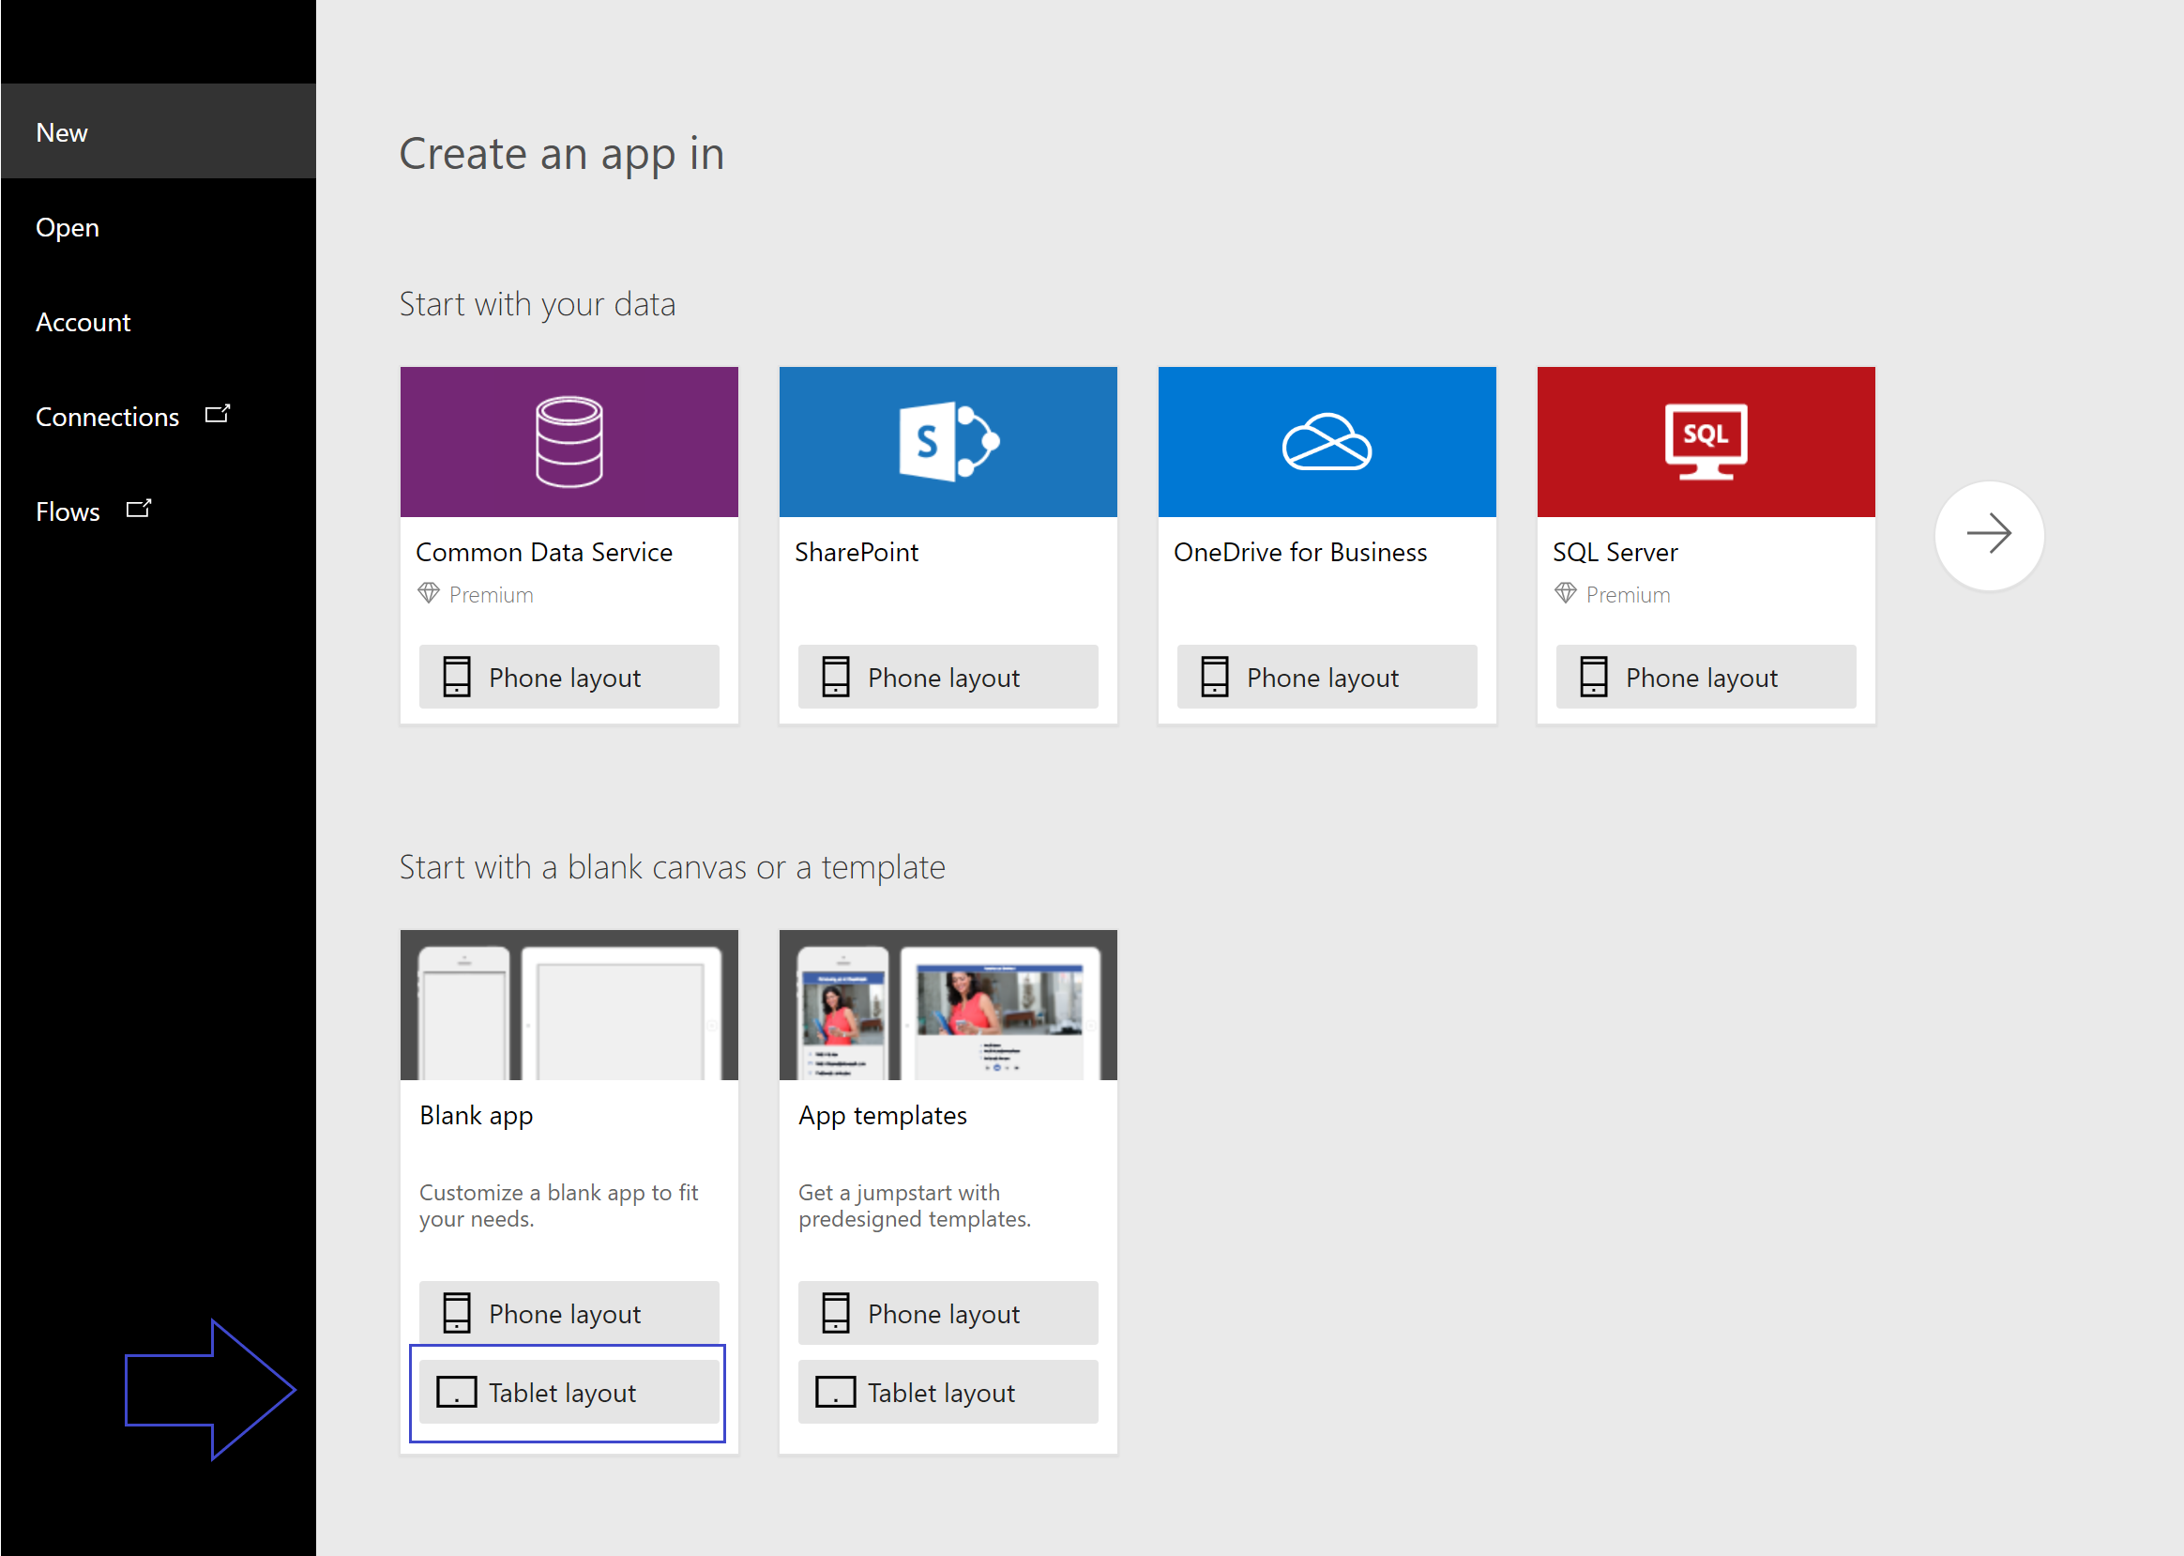Image resolution: width=2184 pixels, height=1556 pixels.
Task: Select New in the left sidebar
Action: (158, 131)
